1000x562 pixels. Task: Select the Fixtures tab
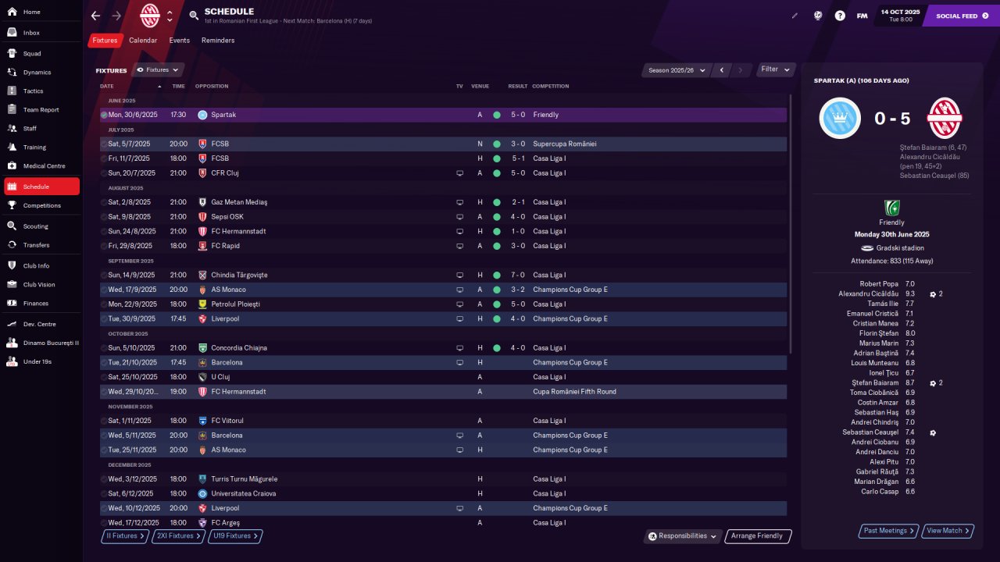point(105,40)
